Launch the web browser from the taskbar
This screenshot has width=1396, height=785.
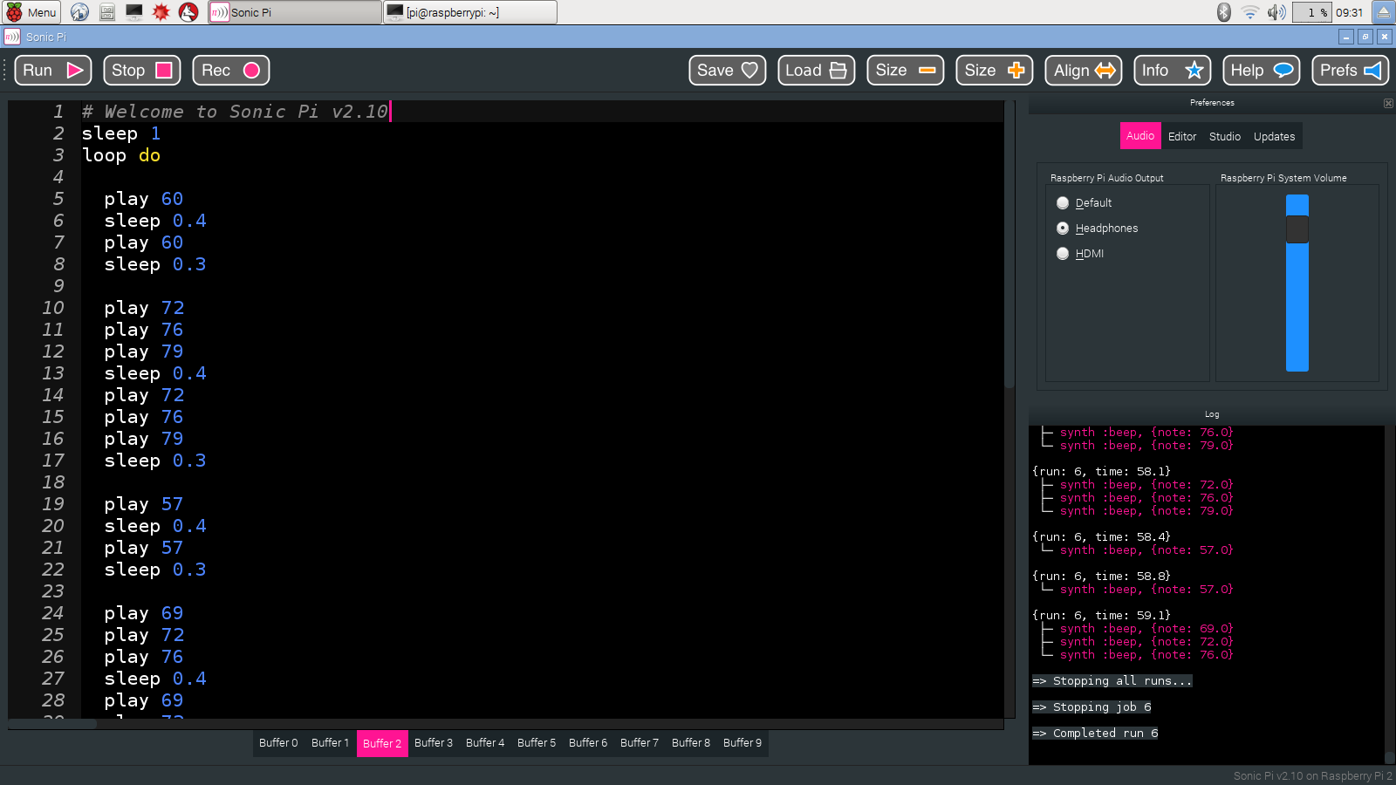point(79,12)
